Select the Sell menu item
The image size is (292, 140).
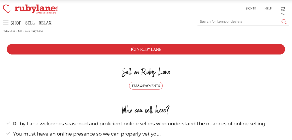tap(30, 23)
